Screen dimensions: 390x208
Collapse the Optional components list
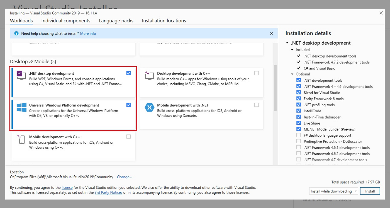[x=292, y=74]
